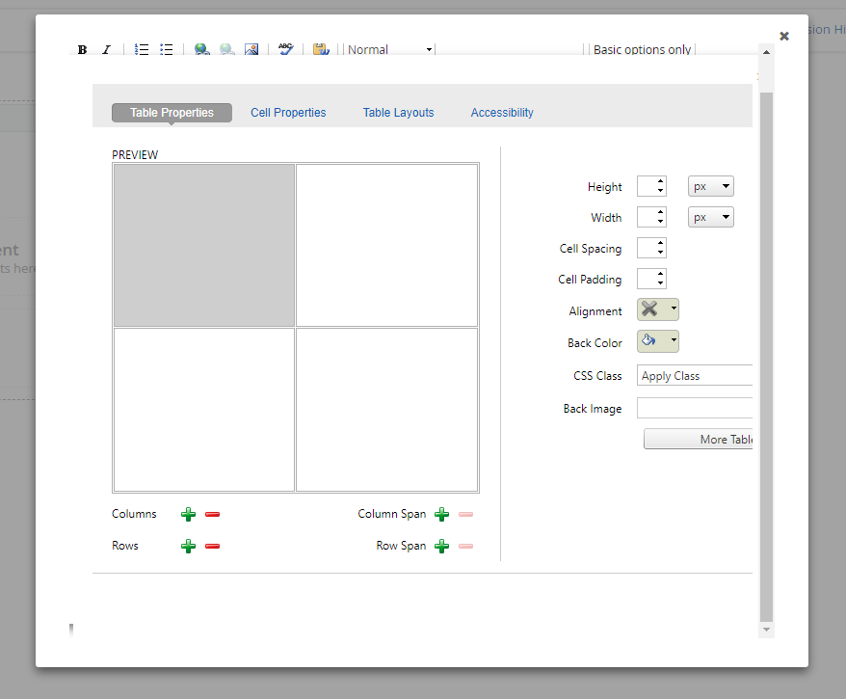Open the Back Color picker
Image resolution: width=846 pixels, height=699 pixels.
point(658,341)
